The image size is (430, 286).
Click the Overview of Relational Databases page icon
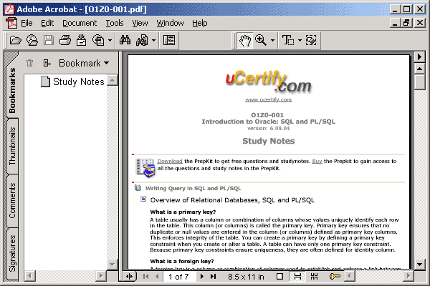(143, 199)
